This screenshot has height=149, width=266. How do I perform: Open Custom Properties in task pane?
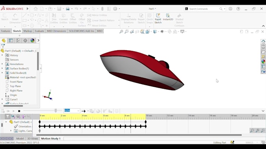click(x=263, y=67)
